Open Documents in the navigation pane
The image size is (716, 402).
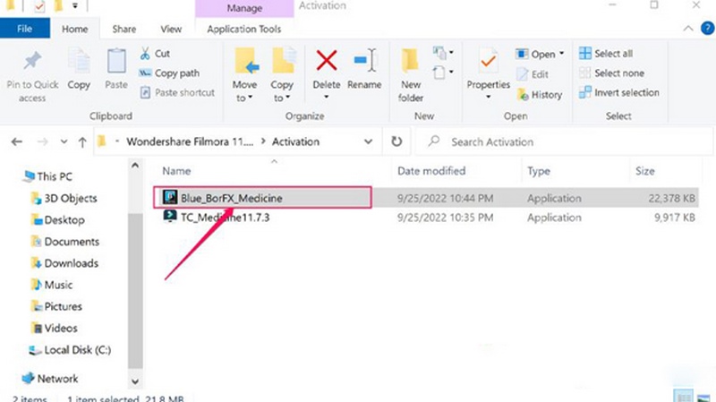(64, 241)
